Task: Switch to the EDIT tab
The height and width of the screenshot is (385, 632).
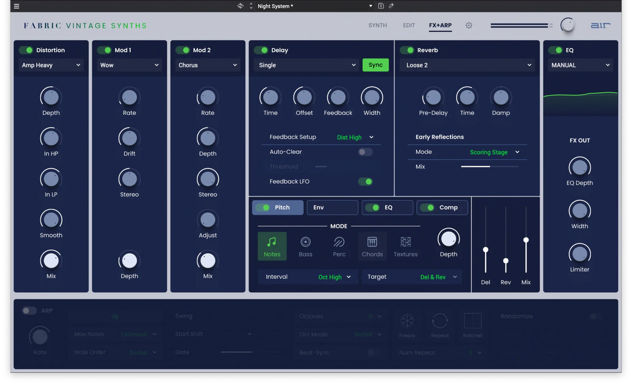Action: tap(409, 25)
